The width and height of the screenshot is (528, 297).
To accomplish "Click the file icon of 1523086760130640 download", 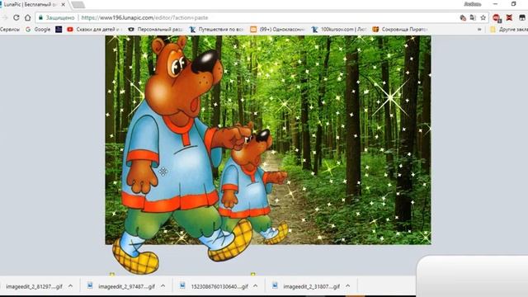I will coord(182,286).
